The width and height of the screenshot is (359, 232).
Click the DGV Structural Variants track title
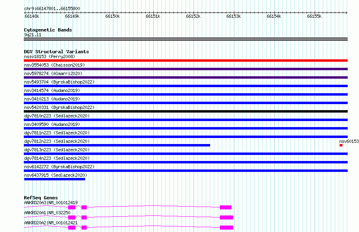[x=56, y=52]
